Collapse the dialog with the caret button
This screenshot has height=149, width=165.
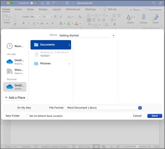coord(113,35)
